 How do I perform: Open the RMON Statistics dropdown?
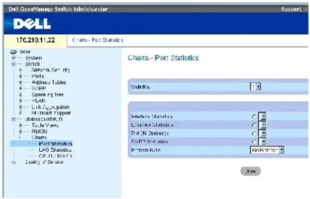coord(262,133)
